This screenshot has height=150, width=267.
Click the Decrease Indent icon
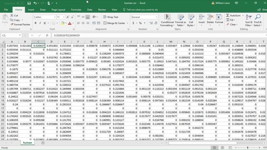[94, 23]
